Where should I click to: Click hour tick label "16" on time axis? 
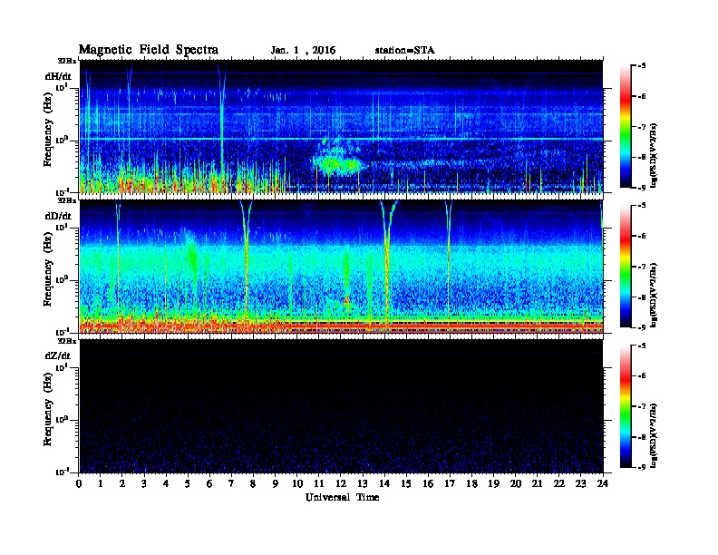click(x=428, y=483)
